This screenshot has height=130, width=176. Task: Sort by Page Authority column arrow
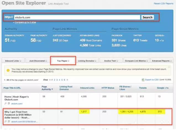pyautogui.click(x=52, y=89)
